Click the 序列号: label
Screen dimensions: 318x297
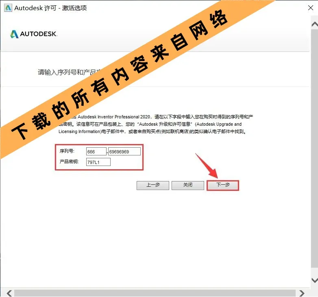[x=67, y=151]
